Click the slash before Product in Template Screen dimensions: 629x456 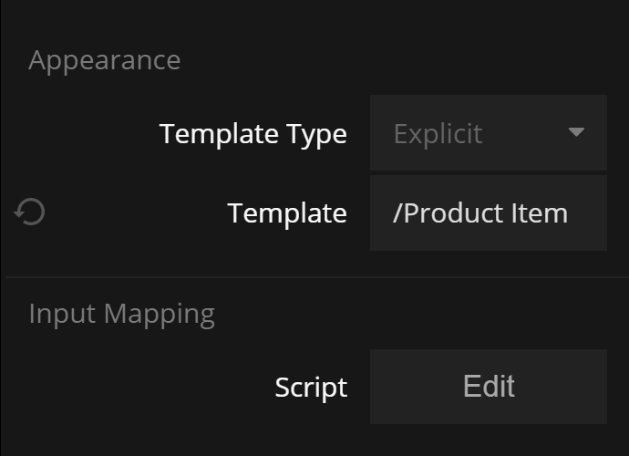pyautogui.click(x=397, y=213)
